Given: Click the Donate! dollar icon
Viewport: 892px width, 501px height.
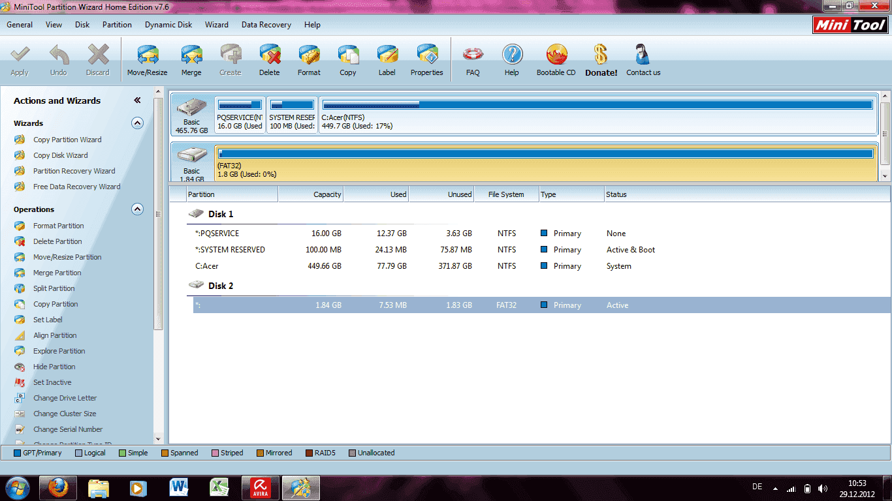Looking at the screenshot, I should (x=601, y=54).
